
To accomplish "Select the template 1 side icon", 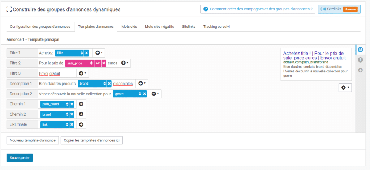I will [x=360, y=60].
